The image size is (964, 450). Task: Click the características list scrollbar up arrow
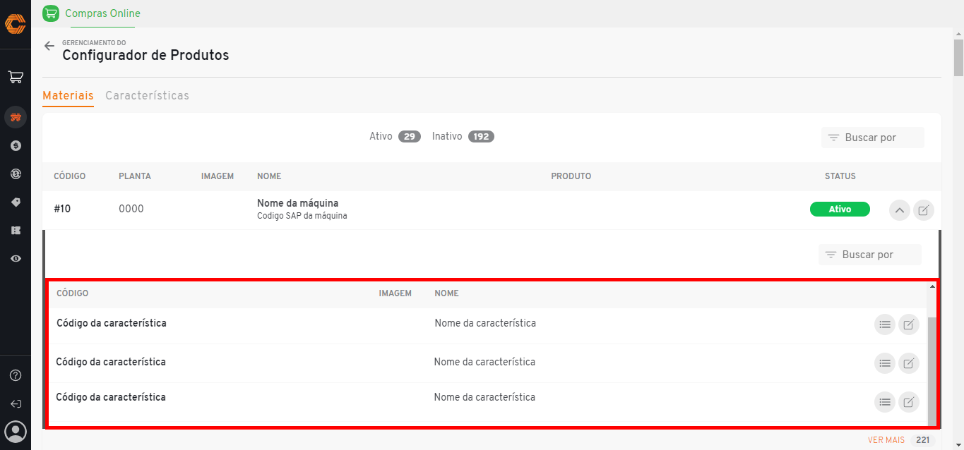932,286
